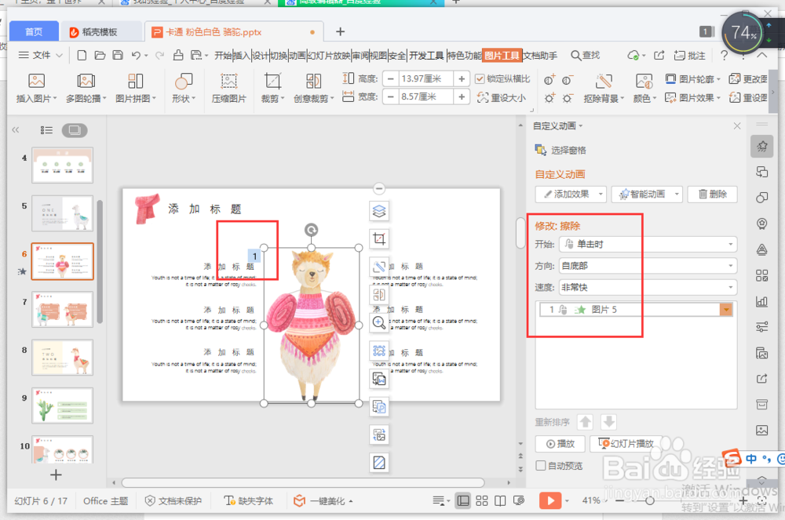This screenshot has width=785, height=520.
Task: Click the layers icon in floating image toolbar
Action: [379, 211]
